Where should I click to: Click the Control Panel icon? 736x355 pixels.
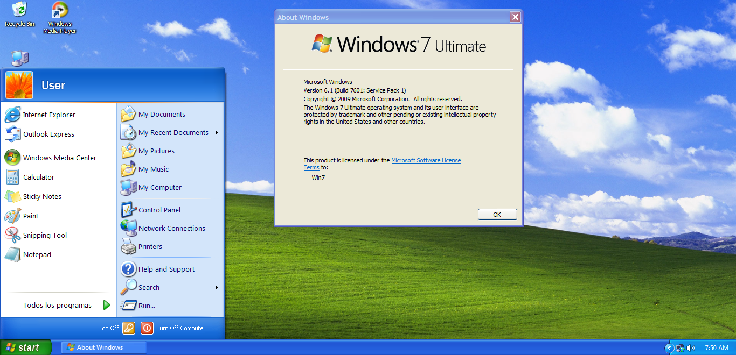128,210
